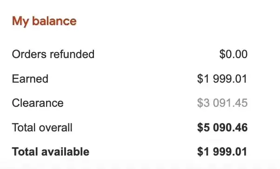The image size is (280, 169).
Task: Click the My balance heading
Action: point(44,21)
